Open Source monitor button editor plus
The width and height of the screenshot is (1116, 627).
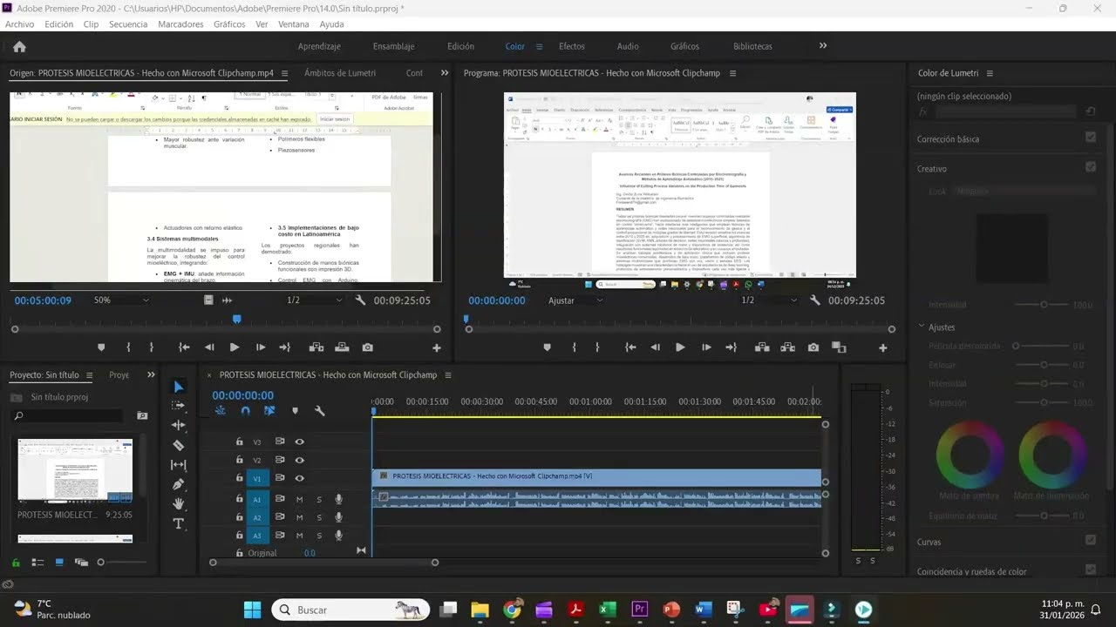point(437,348)
